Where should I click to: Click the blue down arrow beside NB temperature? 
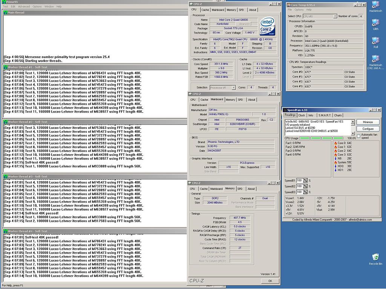pos(335,158)
